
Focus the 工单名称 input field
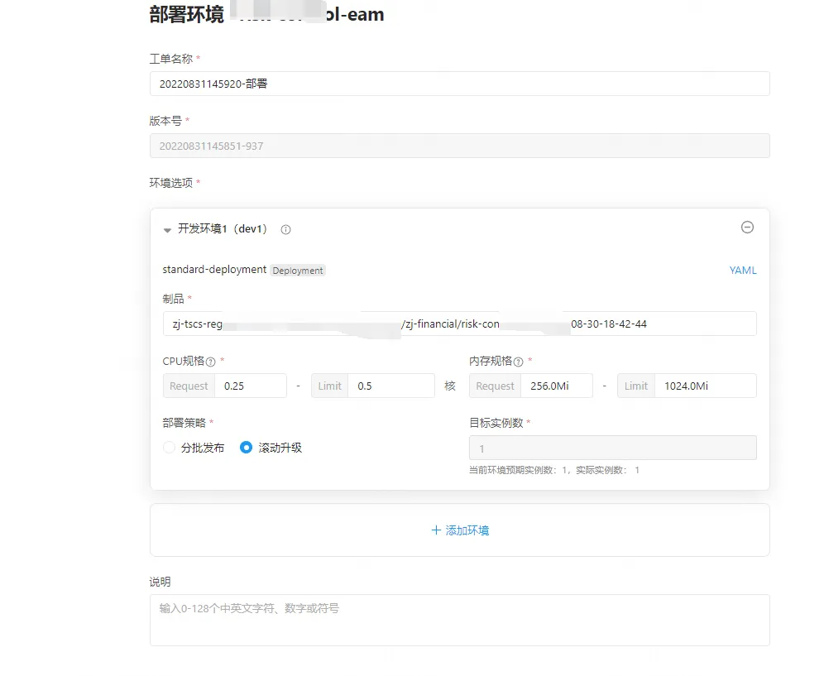pos(460,84)
